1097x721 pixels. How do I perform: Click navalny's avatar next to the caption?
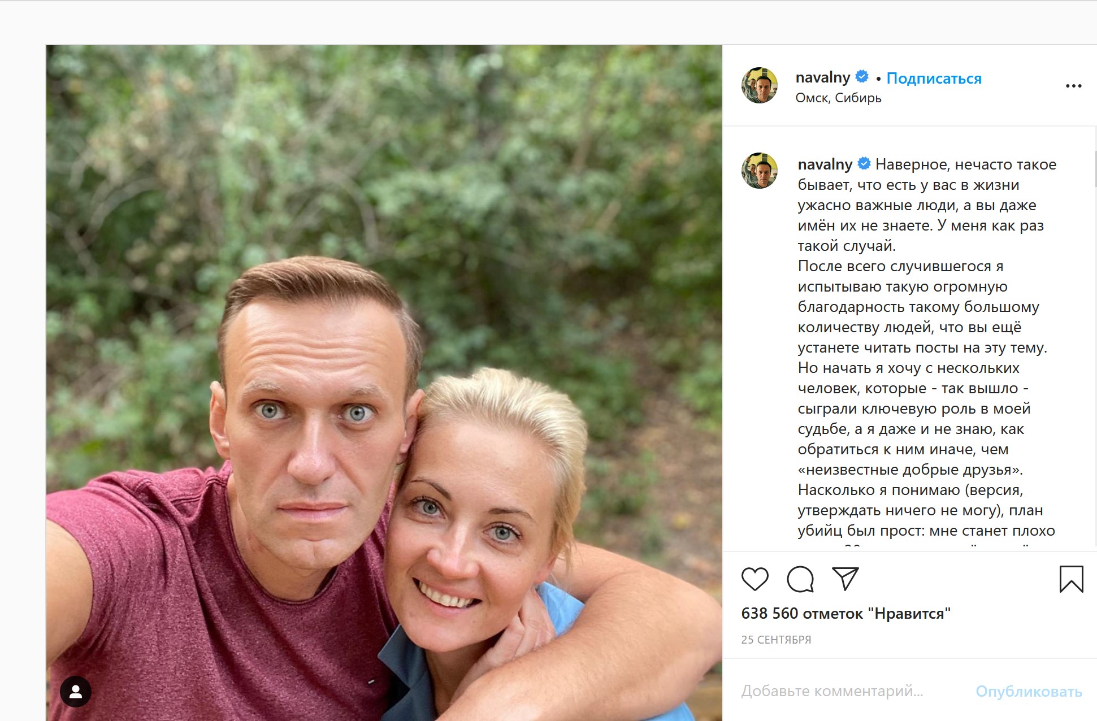(760, 170)
